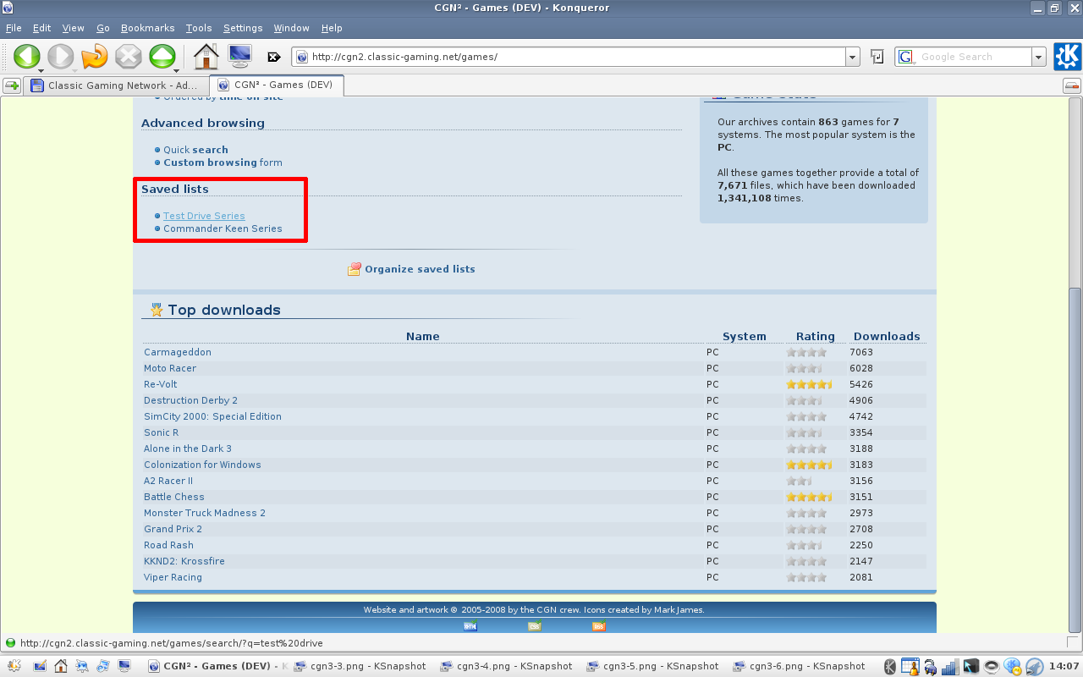Click the Viper Racing game link
This screenshot has height=677, width=1083.
pyautogui.click(x=173, y=577)
